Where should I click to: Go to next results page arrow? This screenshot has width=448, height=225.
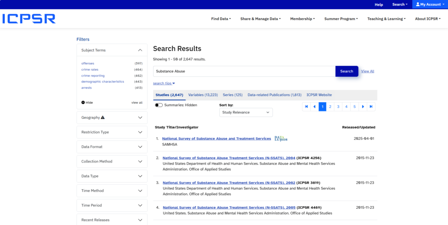pyautogui.click(x=363, y=107)
